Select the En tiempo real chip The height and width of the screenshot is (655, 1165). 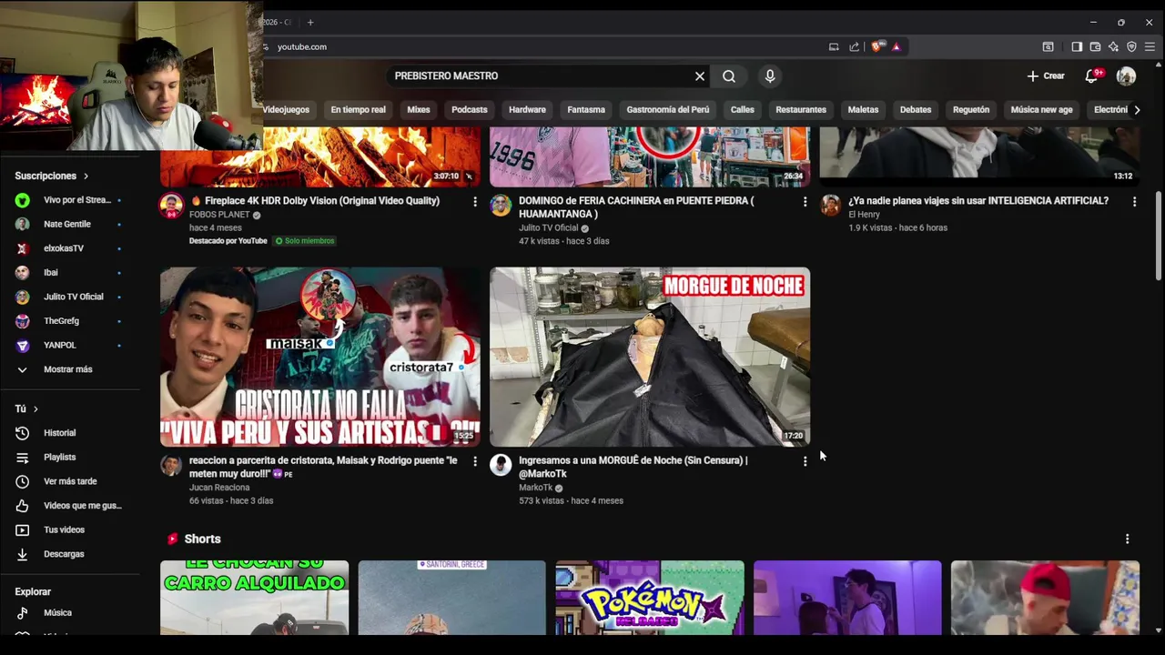click(x=358, y=110)
